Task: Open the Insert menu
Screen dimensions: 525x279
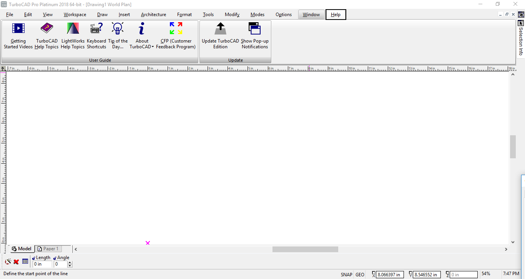Action: coord(124,15)
